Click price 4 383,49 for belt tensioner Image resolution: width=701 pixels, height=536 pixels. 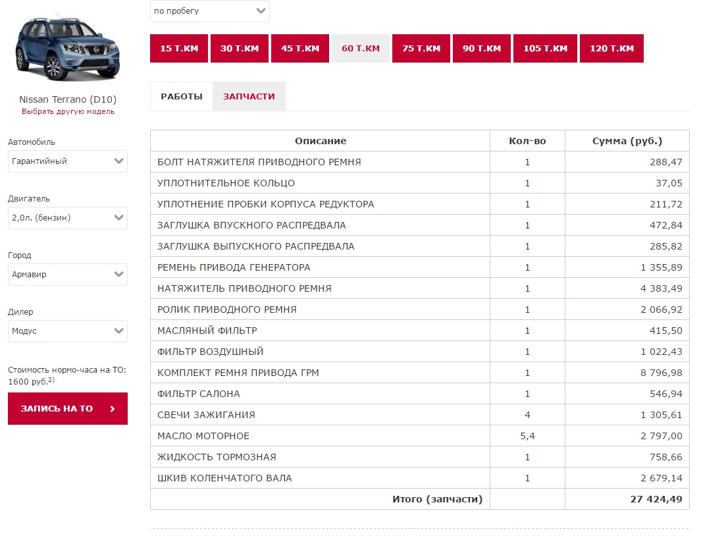[x=662, y=288]
